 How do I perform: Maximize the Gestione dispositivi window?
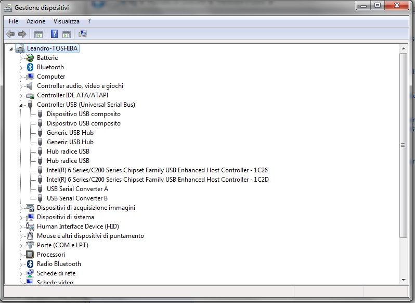[378, 6]
